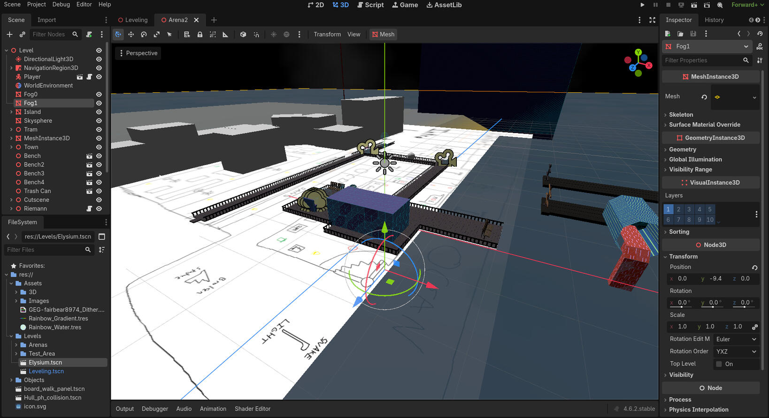Viewport: 769px width, 418px height.
Task: Open the Project menu
Action: [x=37, y=4]
